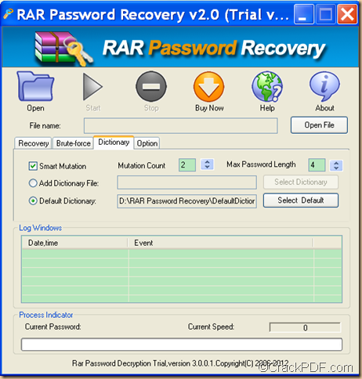This screenshot has width=362, height=379.
Task: Click the Date,time column header
Action: click(75, 243)
